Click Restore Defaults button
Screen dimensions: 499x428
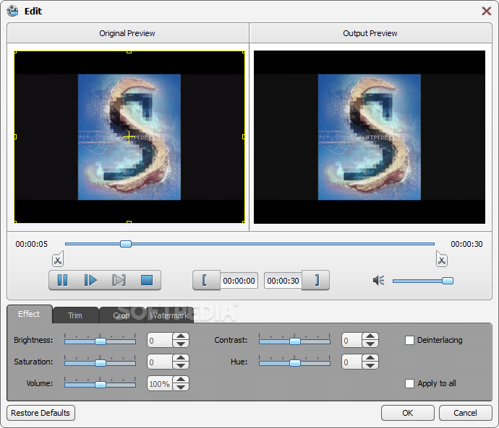point(40,413)
